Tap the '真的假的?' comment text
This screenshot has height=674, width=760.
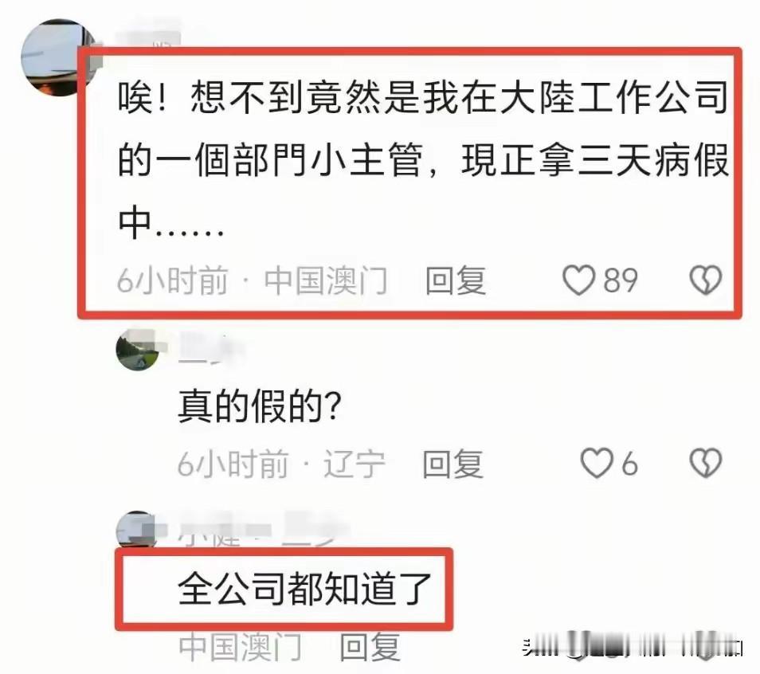click(260, 406)
